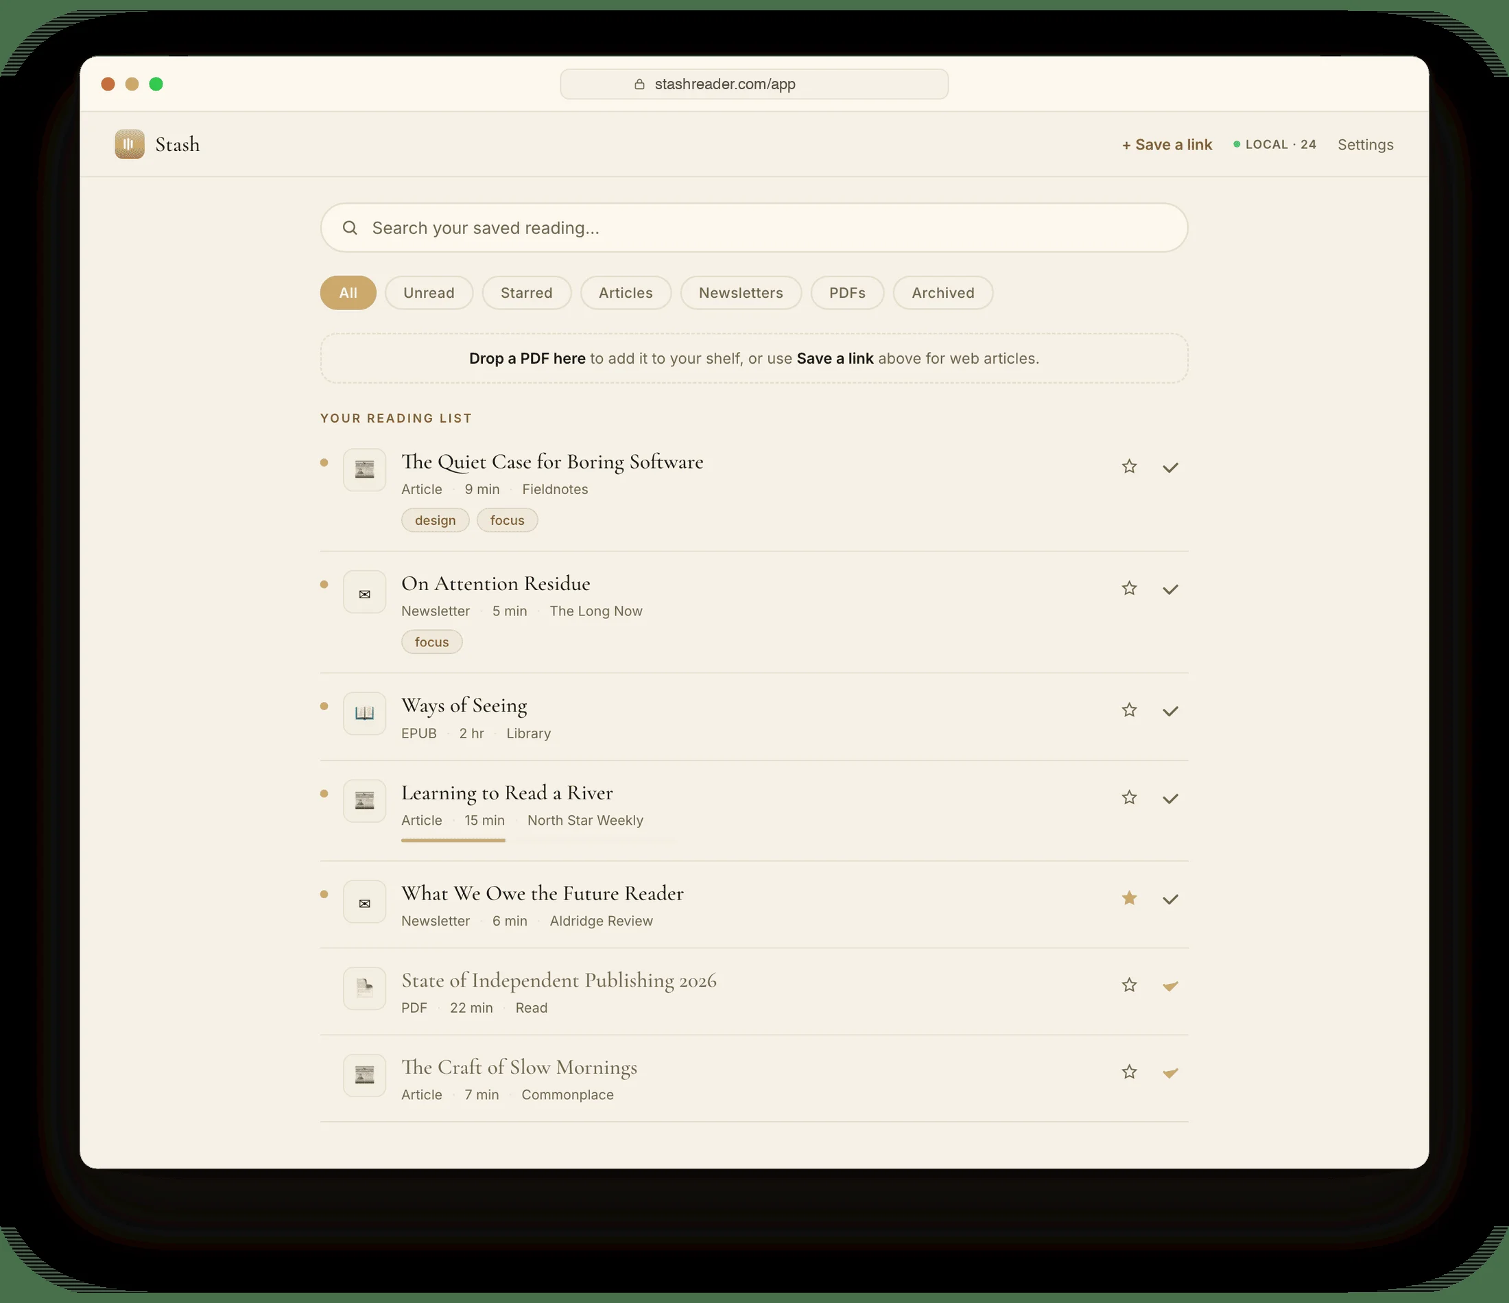Show Starred items
This screenshot has width=1509, height=1303.
[527, 293]
